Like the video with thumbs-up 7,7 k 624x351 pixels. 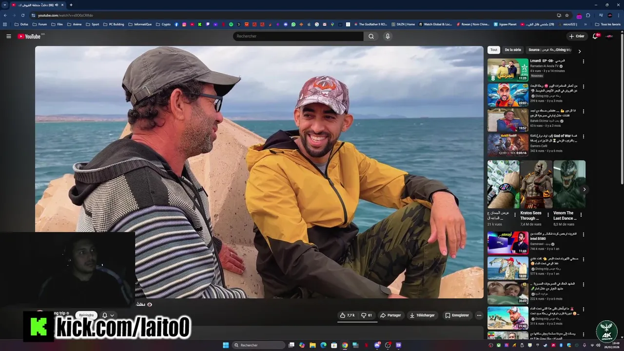coord(347,315)
